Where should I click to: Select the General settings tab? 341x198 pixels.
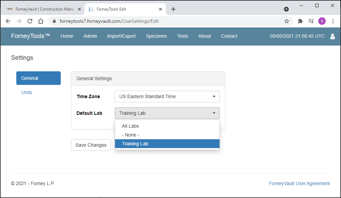tap(38, 78)
